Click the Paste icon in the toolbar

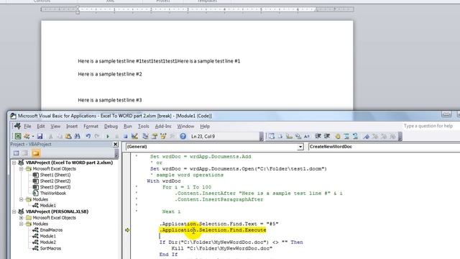tap(68, 136)
